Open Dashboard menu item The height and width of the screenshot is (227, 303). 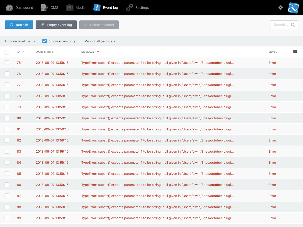coord(19,8)
